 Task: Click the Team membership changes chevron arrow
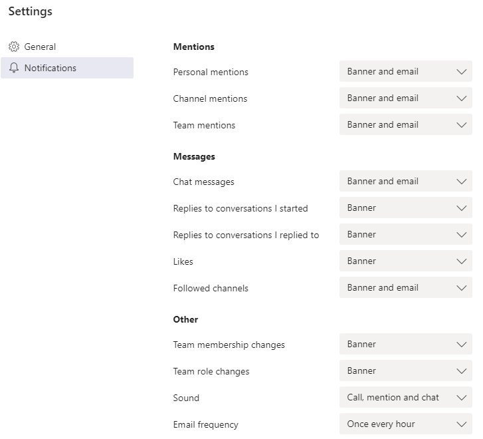pyautogui.click(x=462, y=345)
